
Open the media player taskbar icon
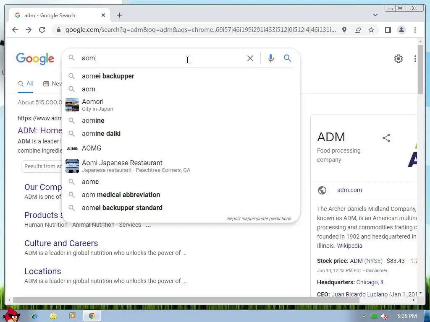pos(73,316)
